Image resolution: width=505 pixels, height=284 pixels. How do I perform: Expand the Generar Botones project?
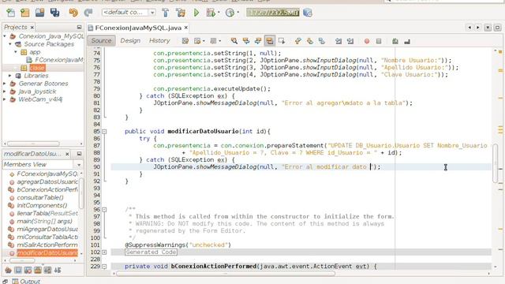tap(5, 84)
